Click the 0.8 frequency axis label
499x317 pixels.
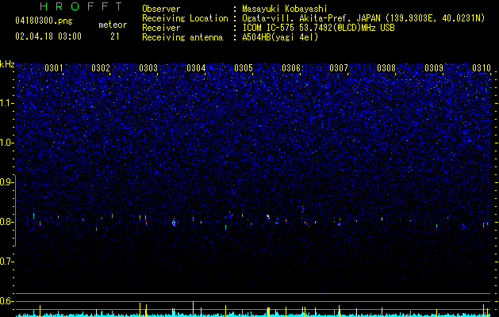coord(6,222)
